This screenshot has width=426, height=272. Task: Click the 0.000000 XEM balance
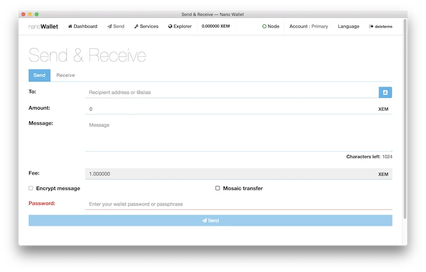[216, 27]
